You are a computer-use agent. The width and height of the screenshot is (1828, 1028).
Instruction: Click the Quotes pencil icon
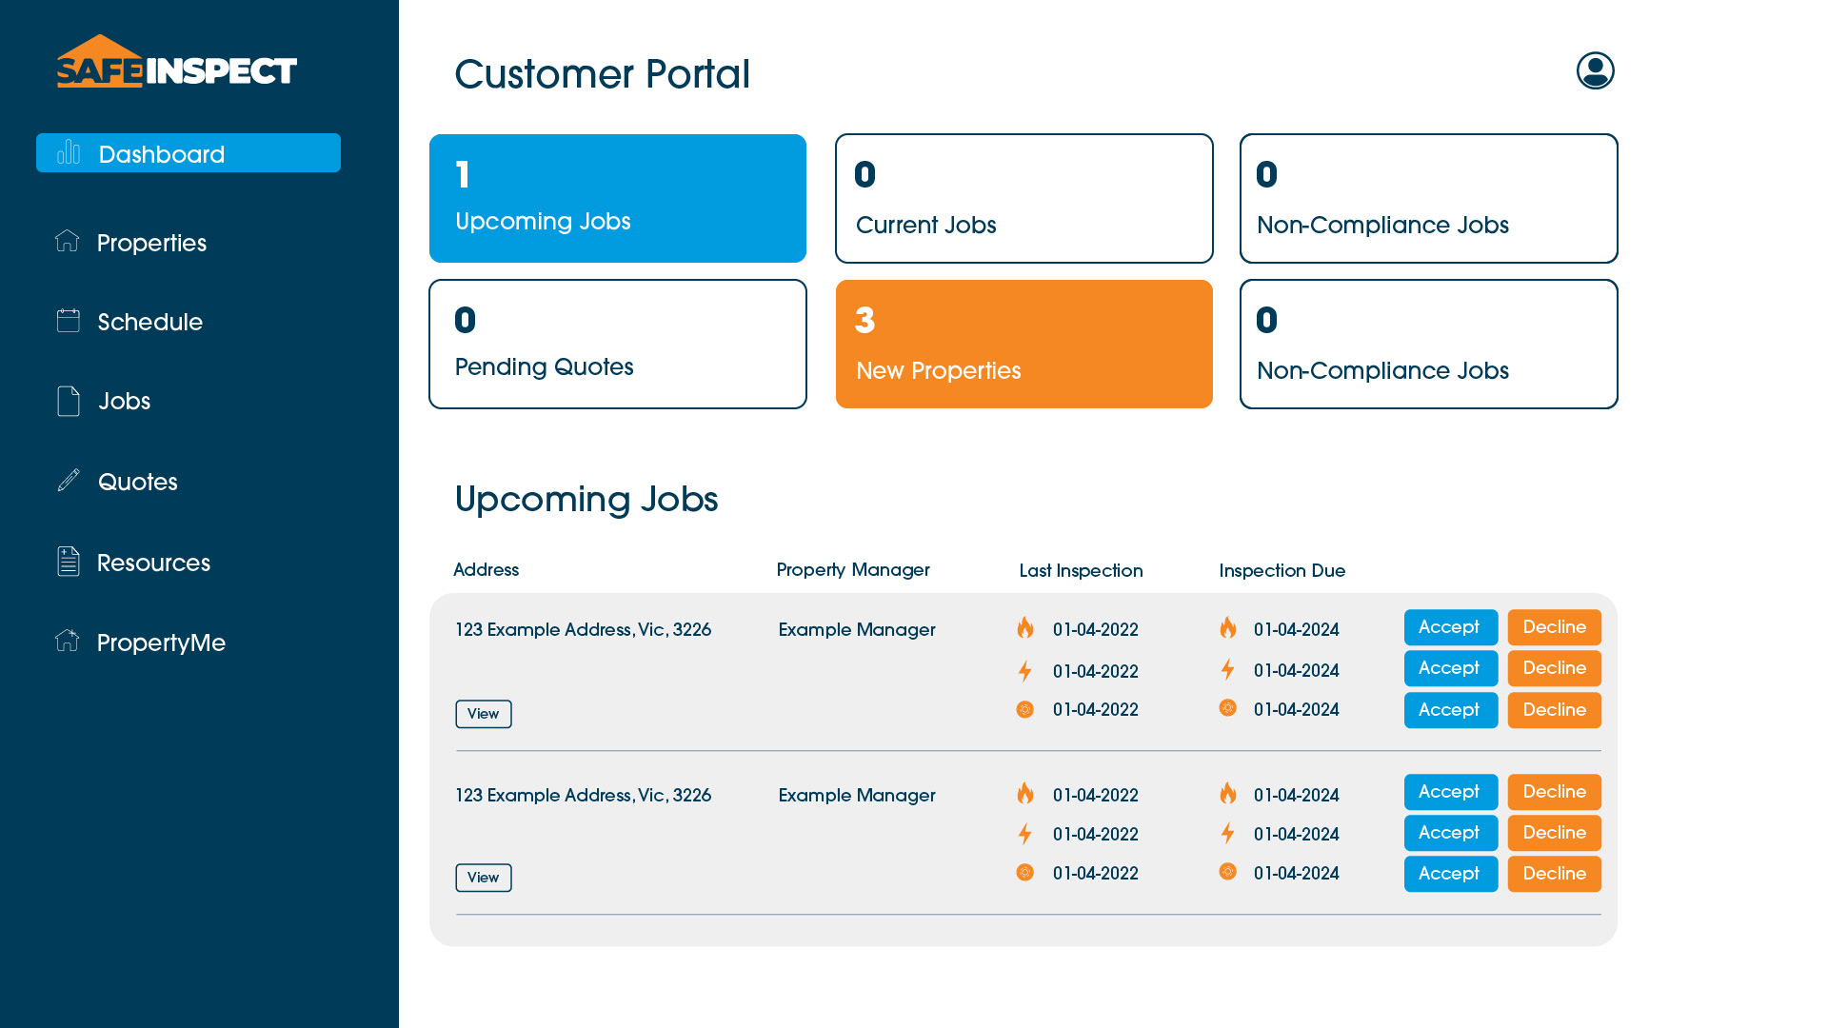[x=68, y=481]
